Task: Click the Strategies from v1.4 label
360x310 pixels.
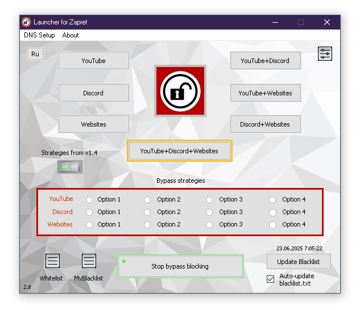Action: point(69,153)
